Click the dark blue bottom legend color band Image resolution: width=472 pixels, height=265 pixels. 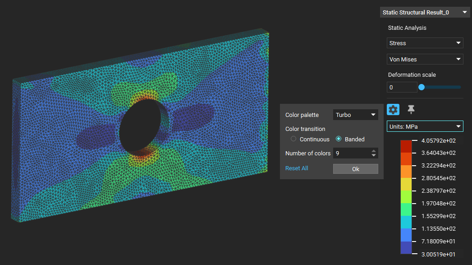pyautogui.click(x=406, y=247)
